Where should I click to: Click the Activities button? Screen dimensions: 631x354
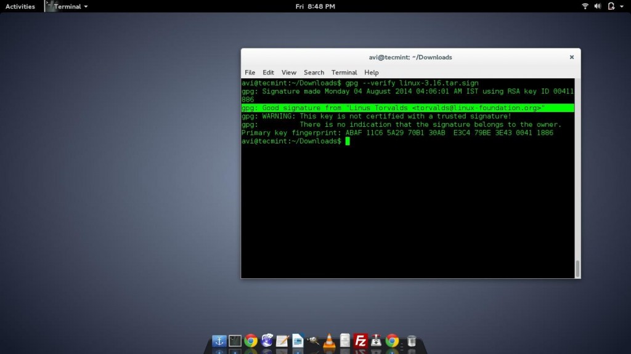click(x=20, y=6)
